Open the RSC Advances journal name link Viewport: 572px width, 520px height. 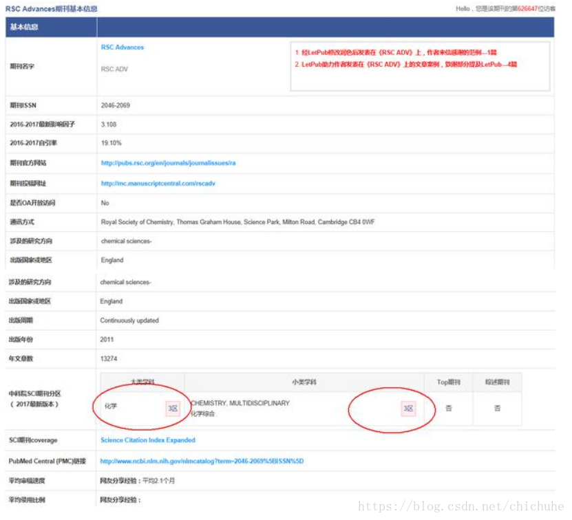[x=123, y=47]
